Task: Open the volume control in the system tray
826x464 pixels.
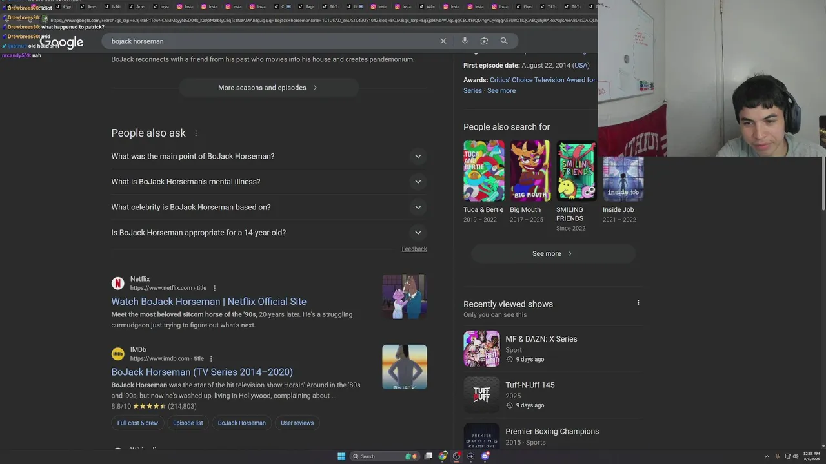Action: tap(796, 456)
